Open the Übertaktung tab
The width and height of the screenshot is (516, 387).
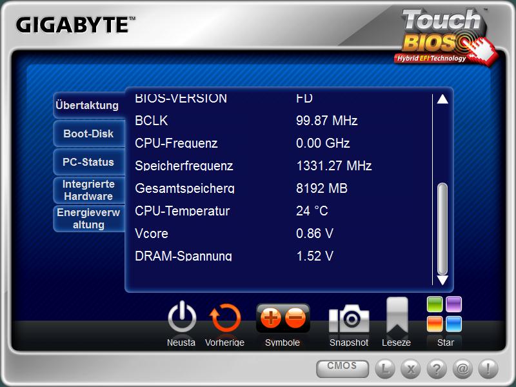89,105
